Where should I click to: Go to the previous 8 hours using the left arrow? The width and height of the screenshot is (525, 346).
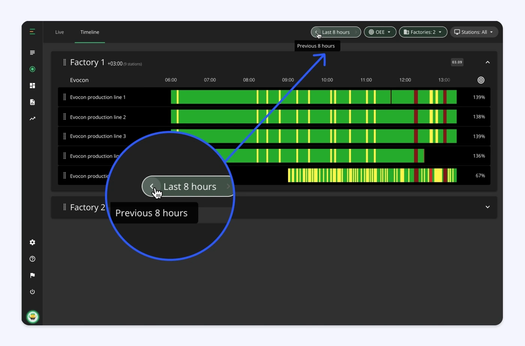(x=316, y=32)
